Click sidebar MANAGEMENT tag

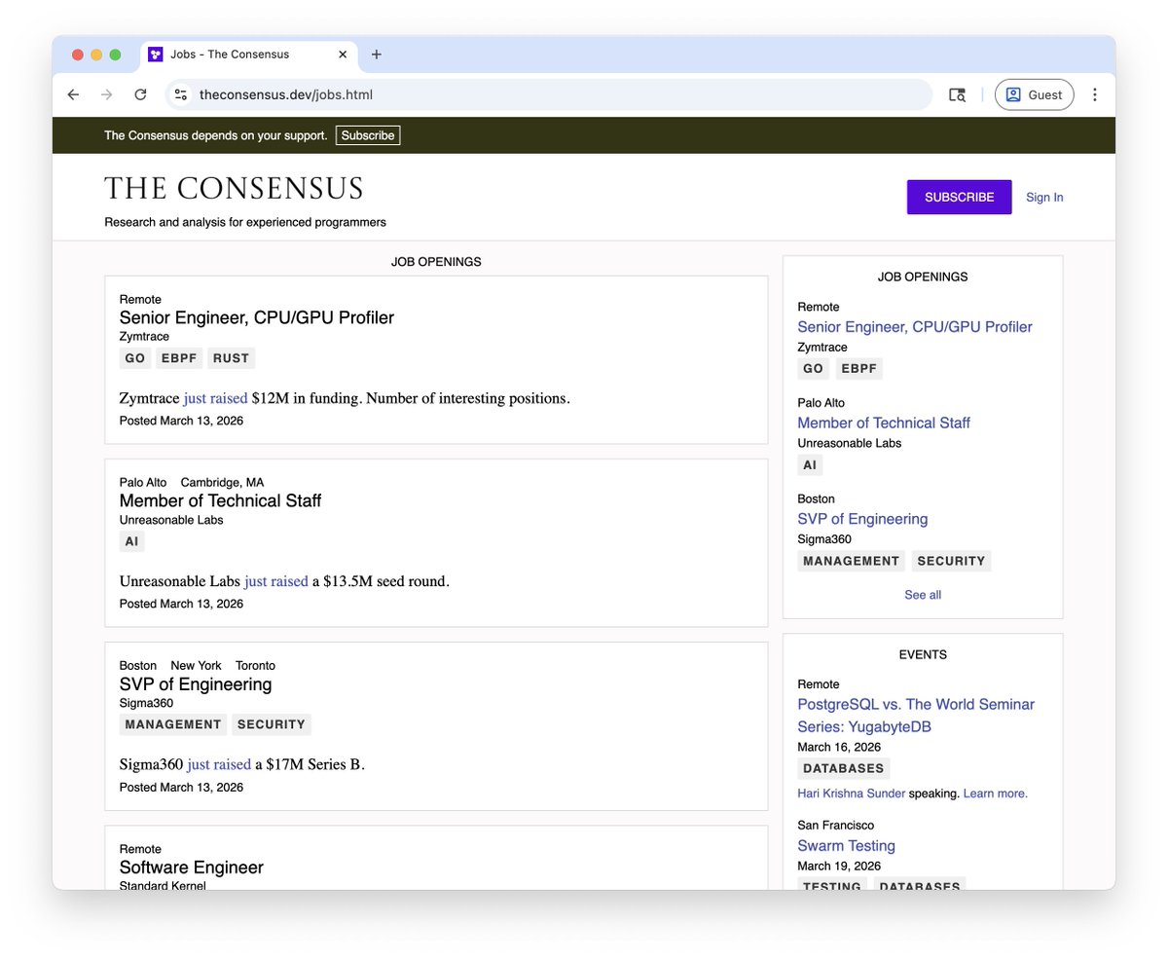coord(852,561)
